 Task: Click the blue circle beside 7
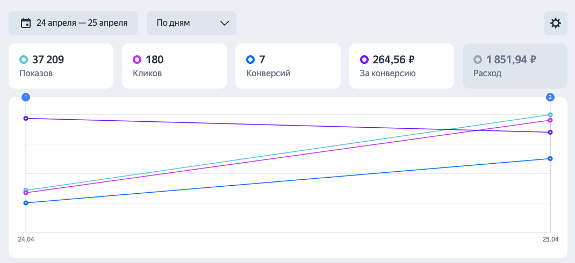tap(250, 60)
